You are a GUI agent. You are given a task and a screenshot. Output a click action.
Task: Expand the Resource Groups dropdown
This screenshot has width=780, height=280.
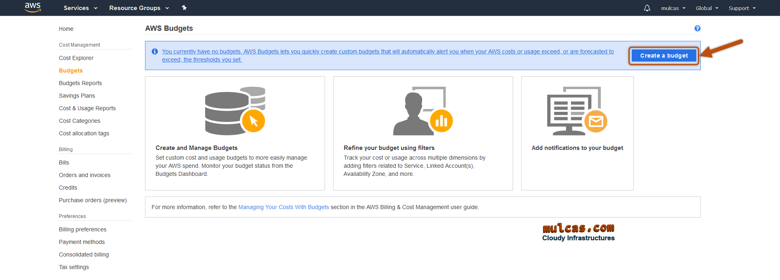[x=139, y=8]
